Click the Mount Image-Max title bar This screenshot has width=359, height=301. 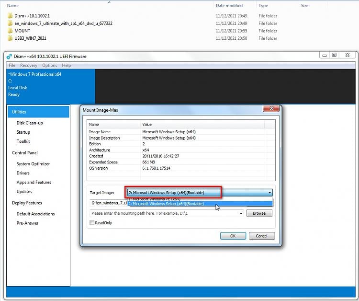click(x=172, y=110)
